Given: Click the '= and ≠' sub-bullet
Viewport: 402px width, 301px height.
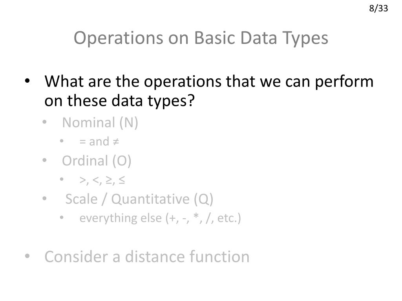Looking at the screenshot, I should [x=99, y=141].
